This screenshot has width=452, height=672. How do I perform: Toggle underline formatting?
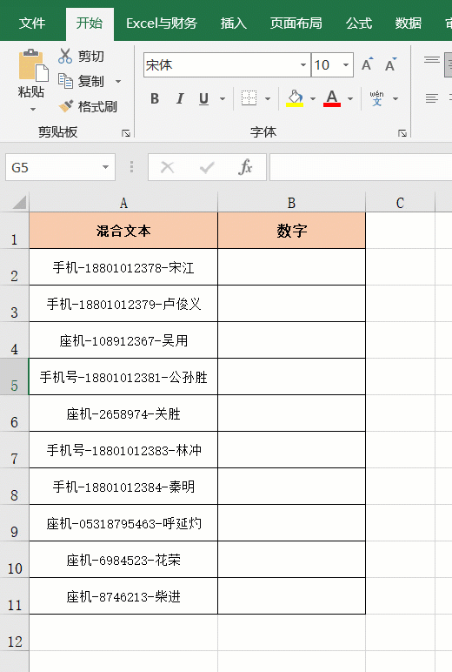click(204, 98)
